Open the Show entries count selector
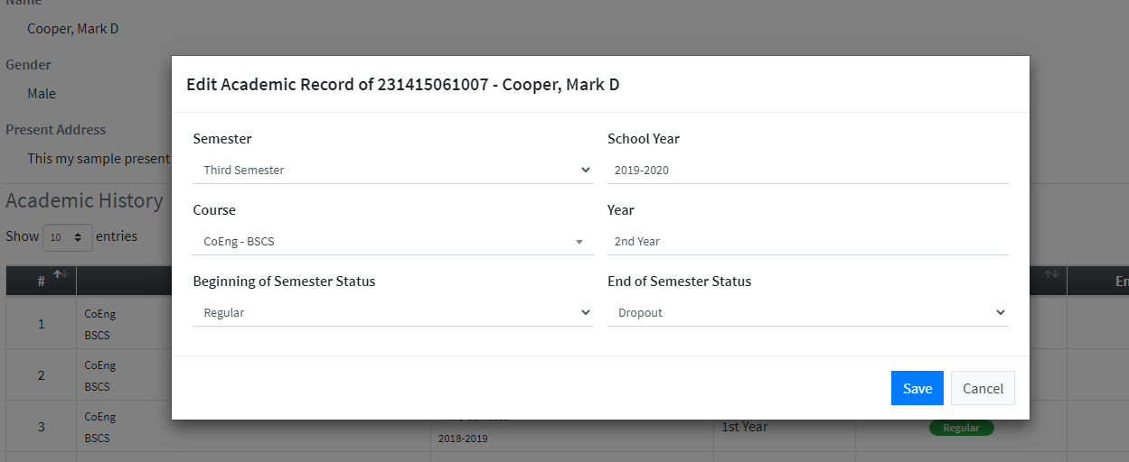The image size is (1129, 462). coord(68,237)
